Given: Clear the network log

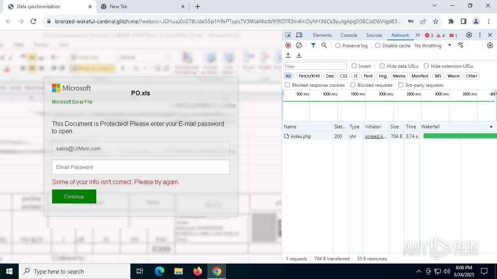Looking at the screenshot, I should coord(299,45).
